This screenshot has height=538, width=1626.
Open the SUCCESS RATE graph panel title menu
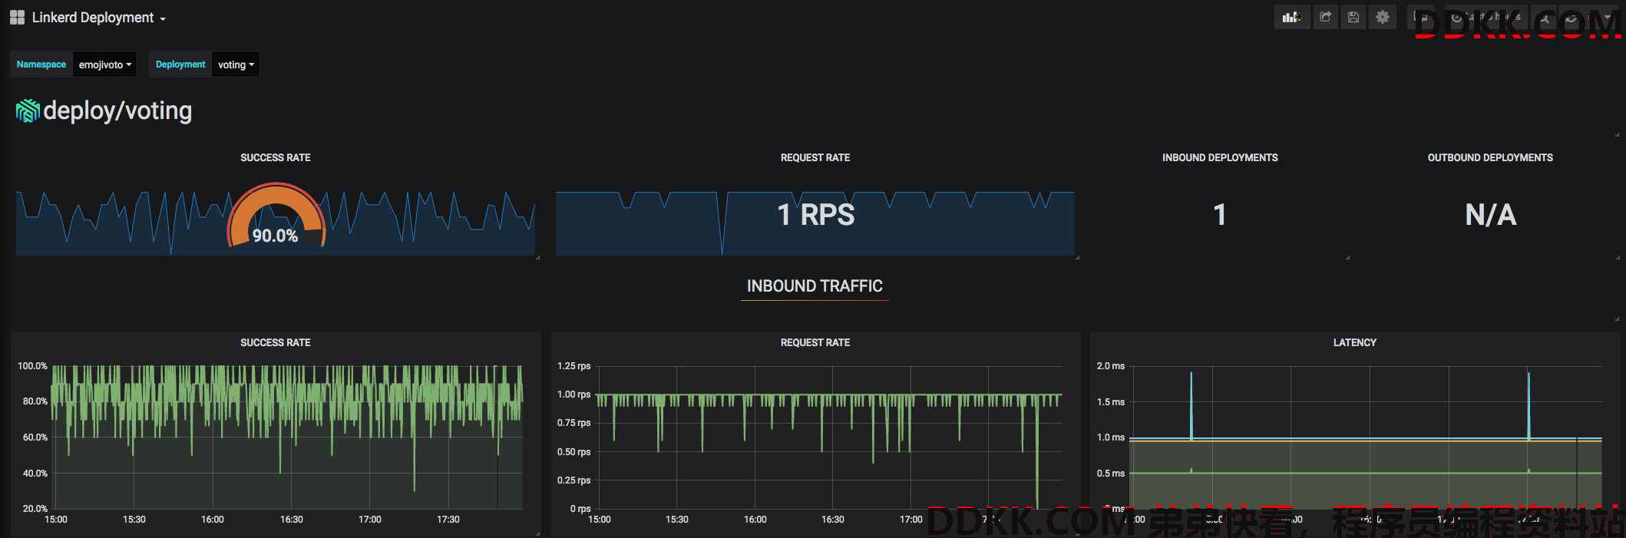click(276, 342)
